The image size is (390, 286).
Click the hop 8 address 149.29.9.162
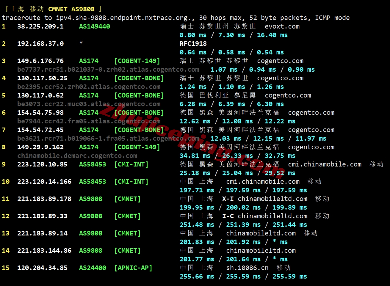click(x=40, y=147)
